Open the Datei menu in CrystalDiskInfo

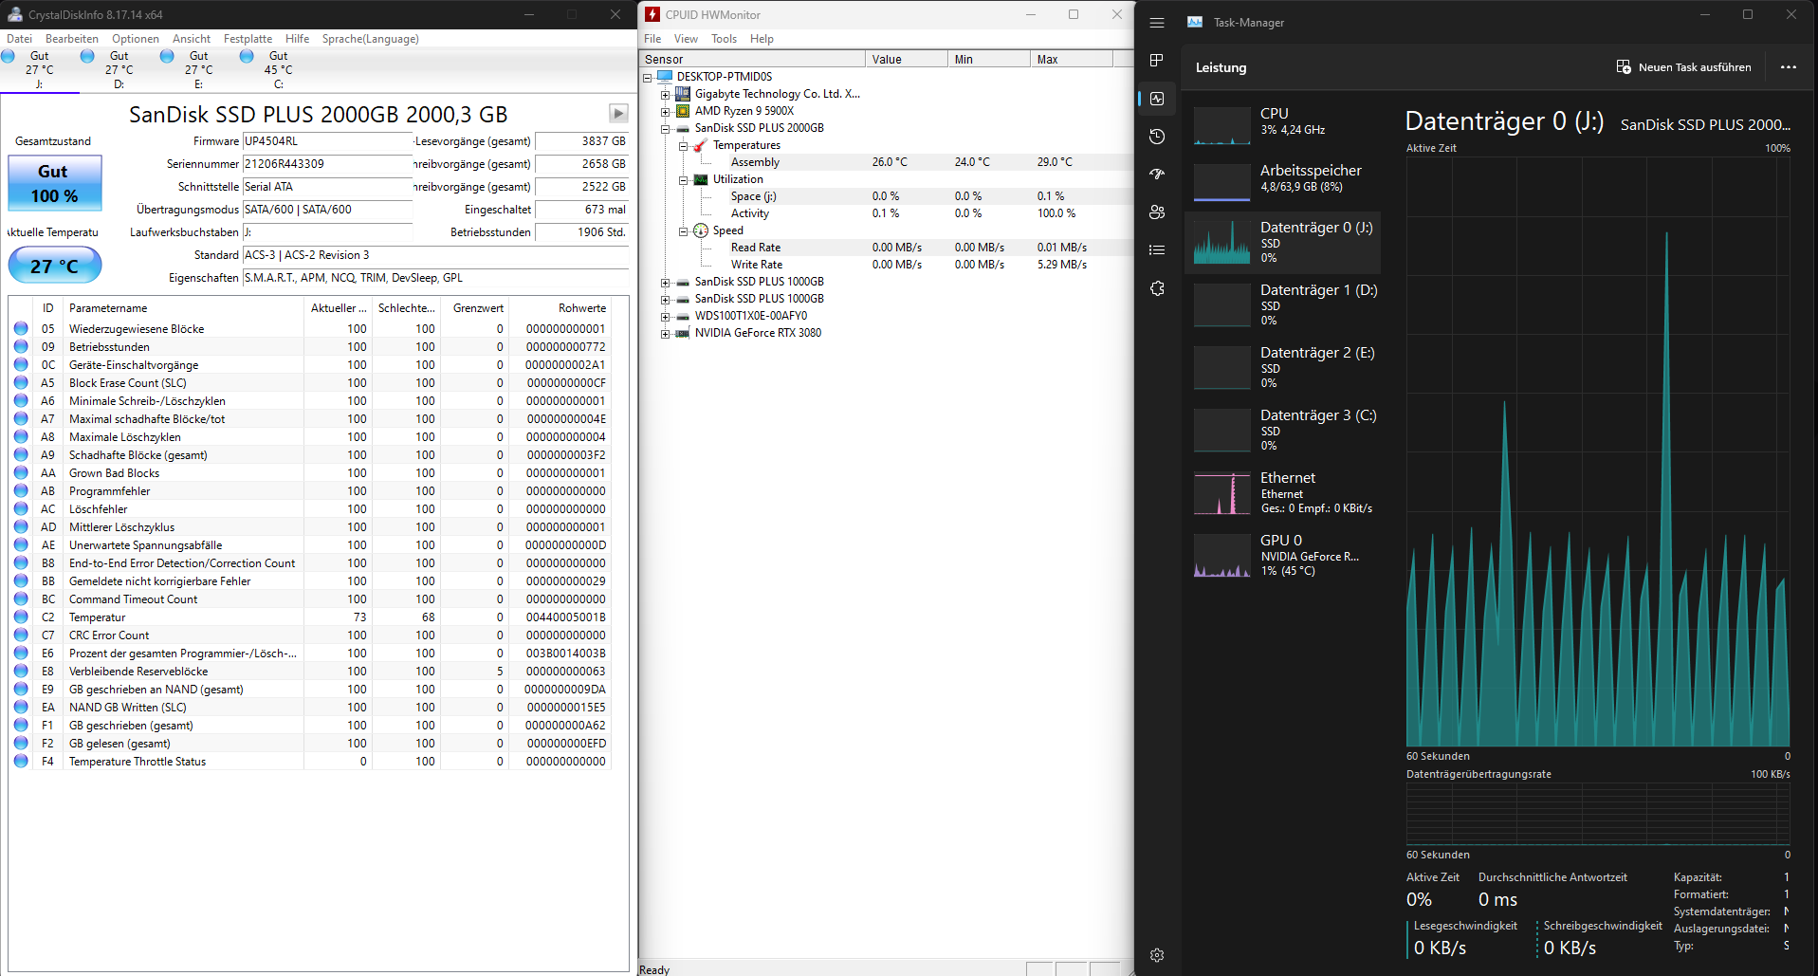pos(19,39)
